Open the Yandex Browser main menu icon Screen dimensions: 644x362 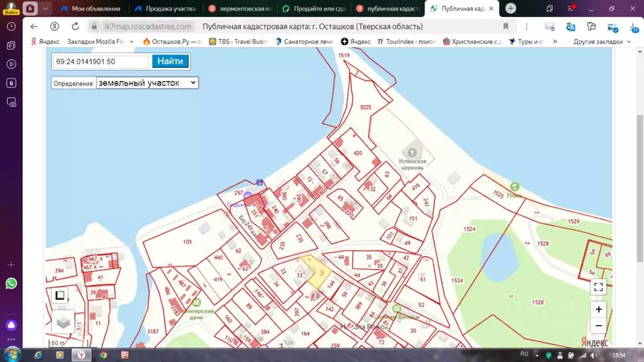[570, 8]
